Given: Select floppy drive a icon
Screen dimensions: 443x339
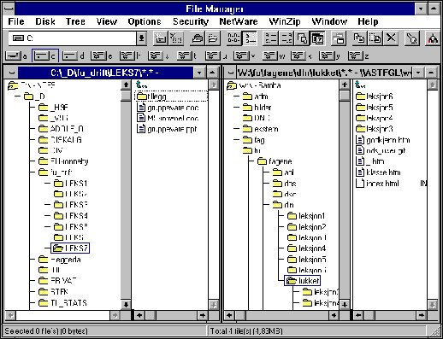Looking at the screenshot, I should [16, 56].
